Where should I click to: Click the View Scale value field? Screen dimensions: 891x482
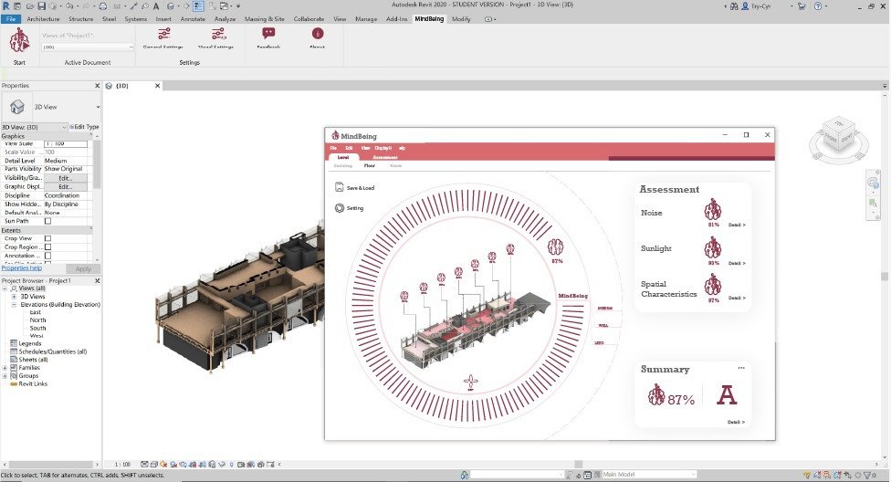click(x=66, y=144)
